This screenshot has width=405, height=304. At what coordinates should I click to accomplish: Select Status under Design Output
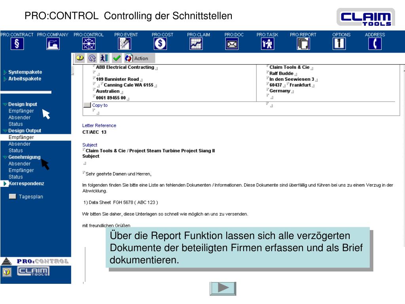point(16,150)
